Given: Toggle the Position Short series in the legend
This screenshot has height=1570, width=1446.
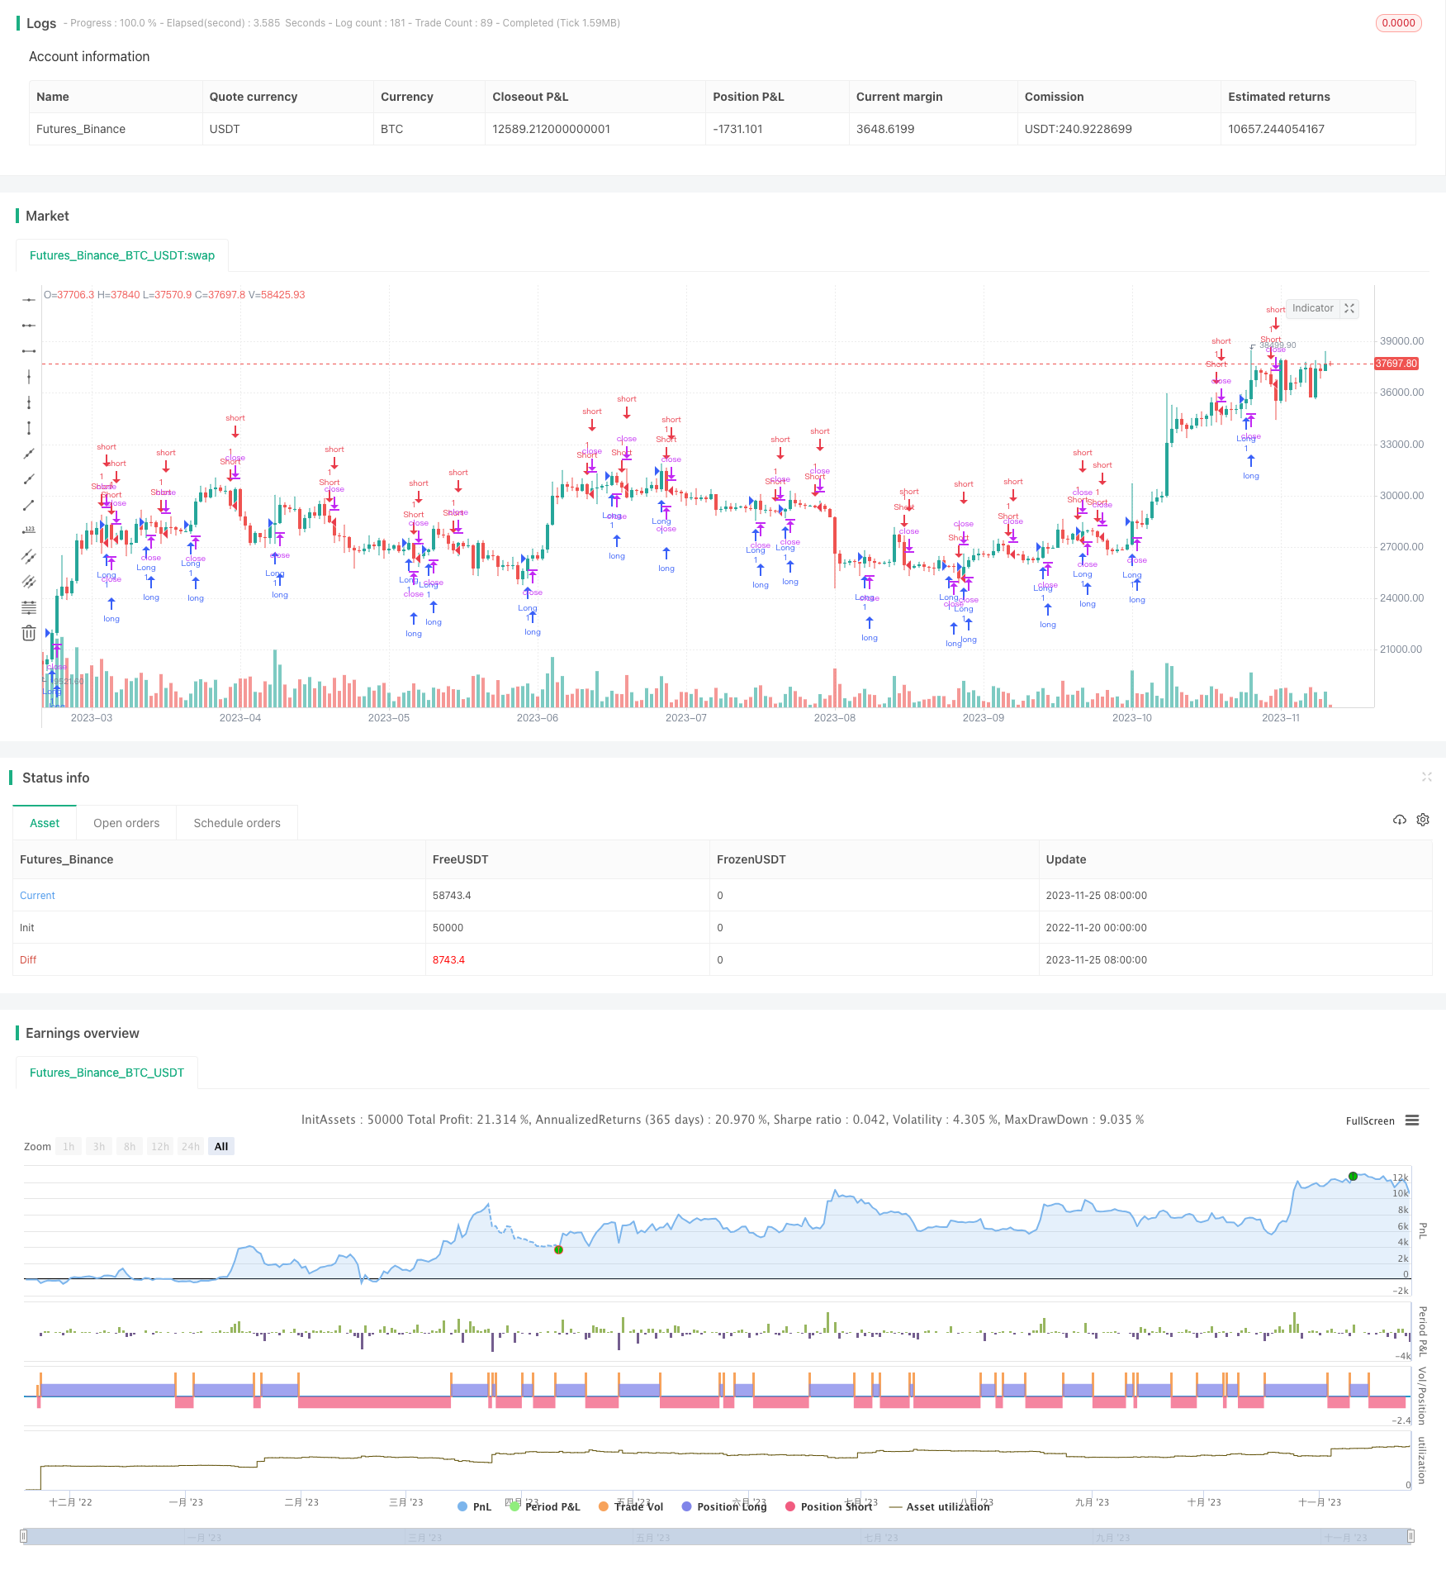Looking at the screenshot, I should (828, 1506).
